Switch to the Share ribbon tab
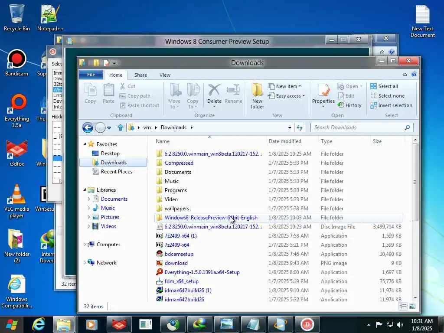Image resolution: width=444 pixels, height=333 pixels. coord(141,75)
